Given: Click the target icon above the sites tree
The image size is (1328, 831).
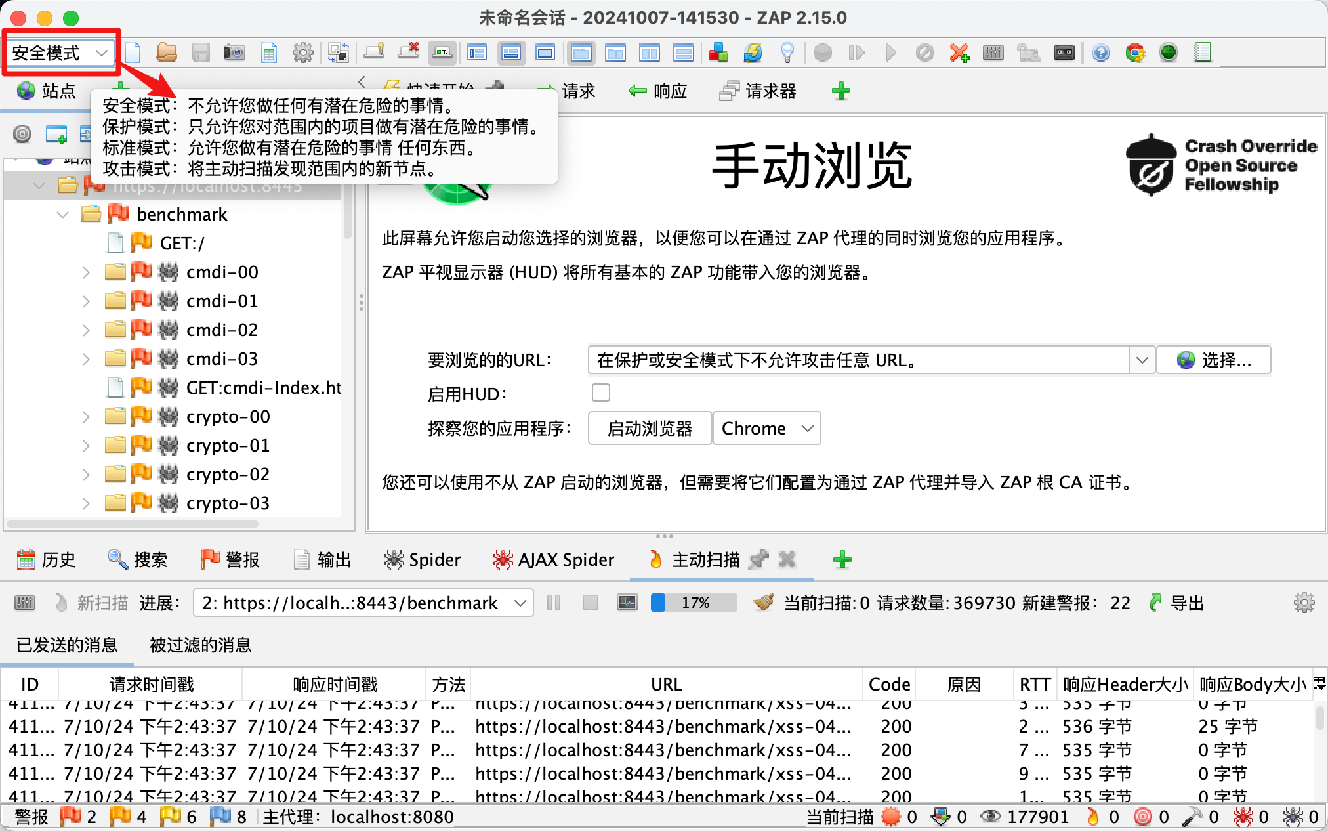Looking at the screenshot, I should click(x=22, y=134).
